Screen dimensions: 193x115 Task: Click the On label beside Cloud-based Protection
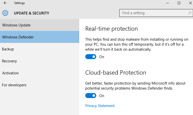point(102,96)
